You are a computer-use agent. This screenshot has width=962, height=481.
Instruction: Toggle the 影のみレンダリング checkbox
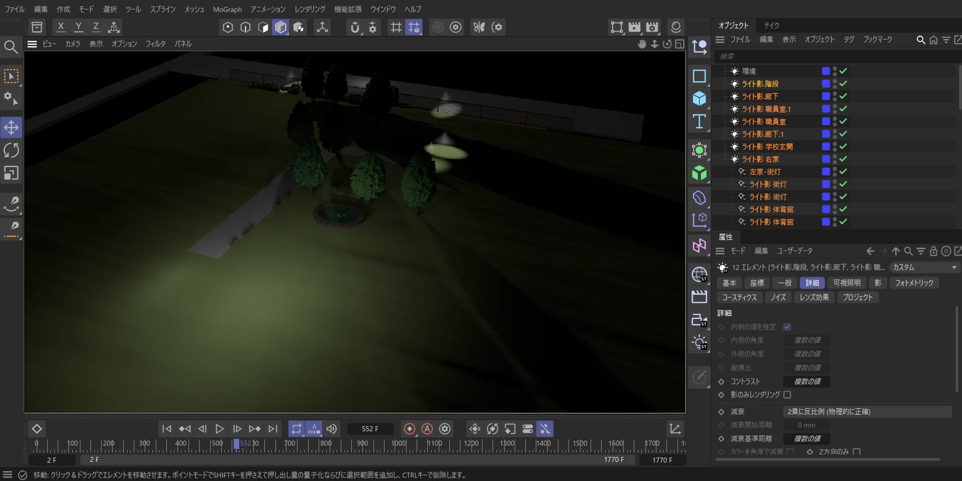pos(787,395)
